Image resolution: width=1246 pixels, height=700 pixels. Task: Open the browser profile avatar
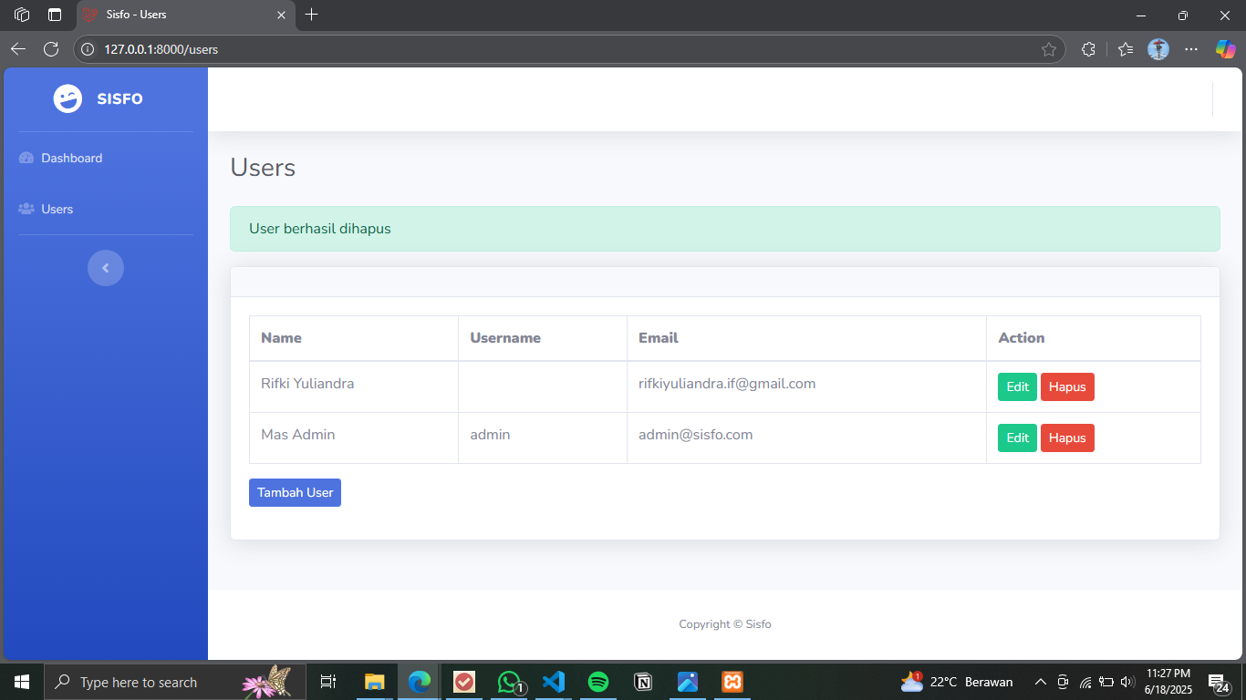[x=1158, y=49]
